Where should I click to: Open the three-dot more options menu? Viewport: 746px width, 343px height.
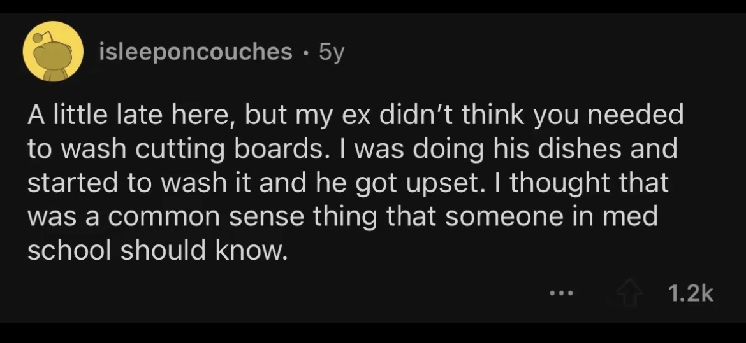point(562,294)
